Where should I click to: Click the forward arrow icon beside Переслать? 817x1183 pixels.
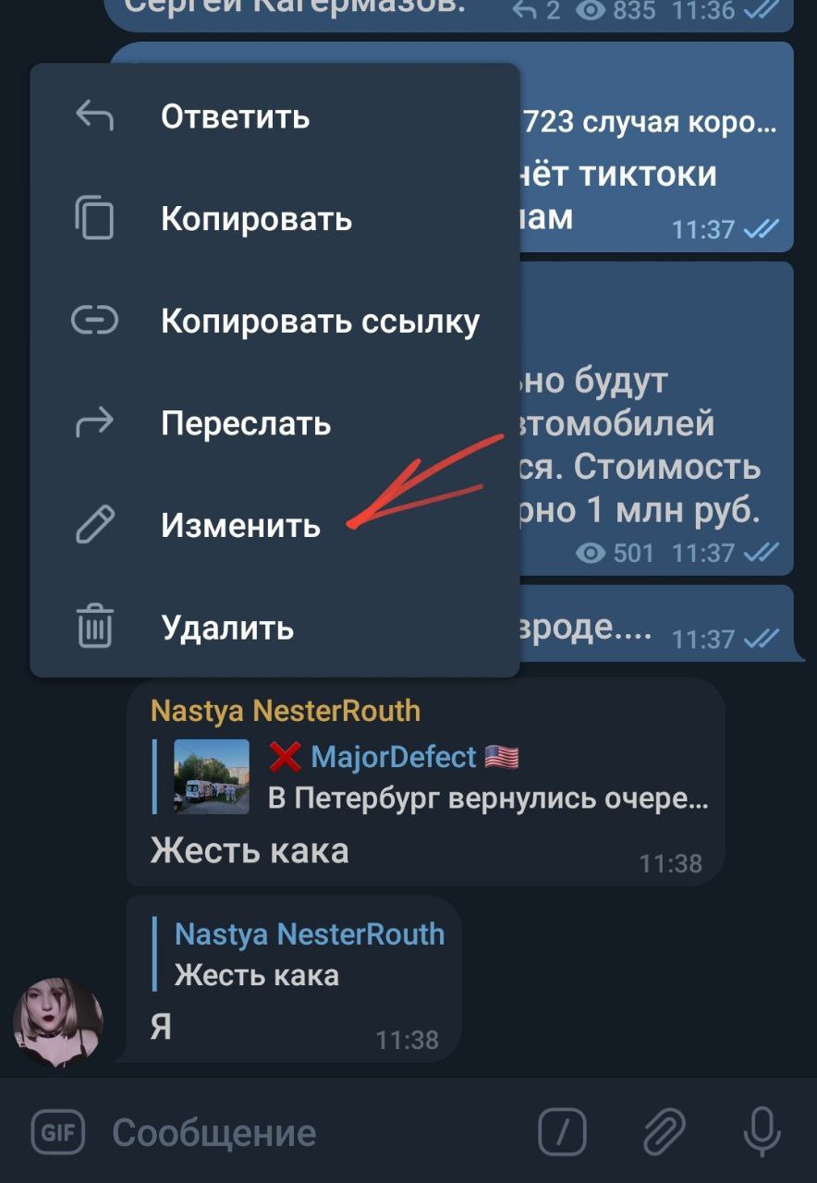click(94, 423)
